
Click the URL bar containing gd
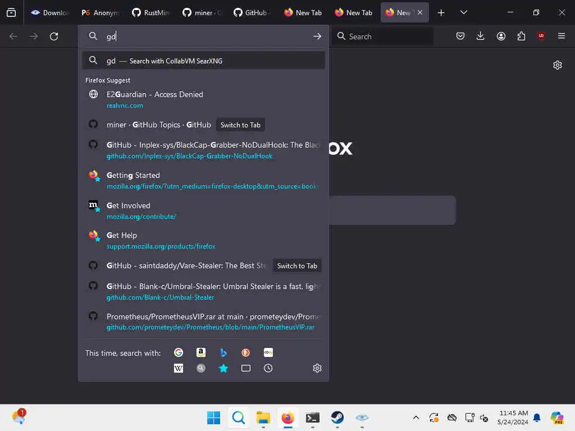click(x=203, y=36)
